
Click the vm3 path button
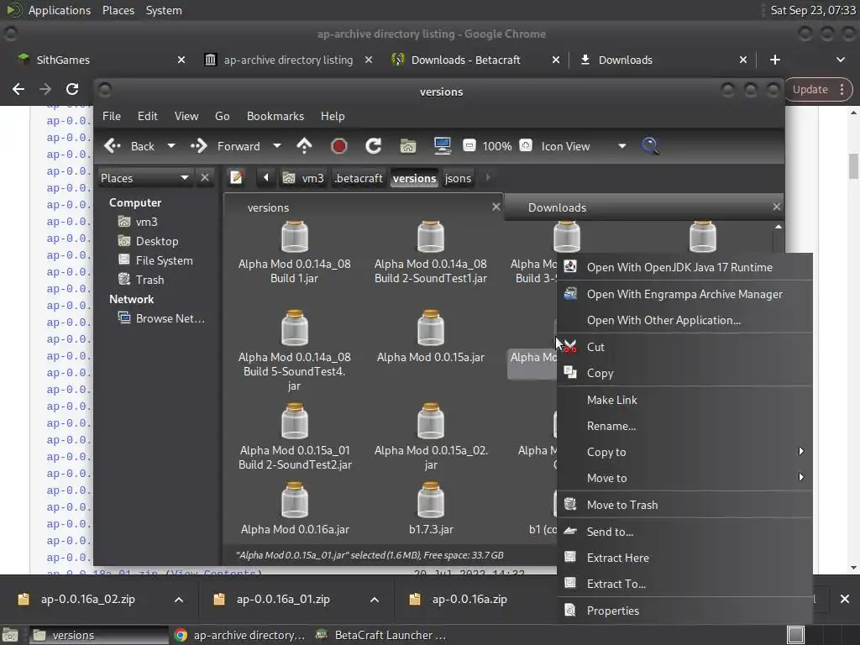click(303, 178)
